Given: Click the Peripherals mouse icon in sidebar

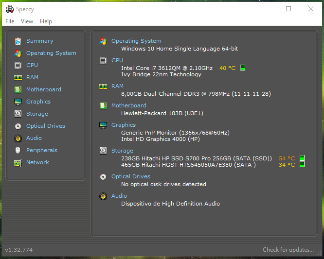Looking at the screenshot, I should coord(18,151).
